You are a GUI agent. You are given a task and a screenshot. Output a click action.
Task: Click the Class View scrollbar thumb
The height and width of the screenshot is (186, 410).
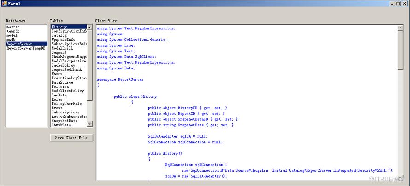(x=400, y=50)
